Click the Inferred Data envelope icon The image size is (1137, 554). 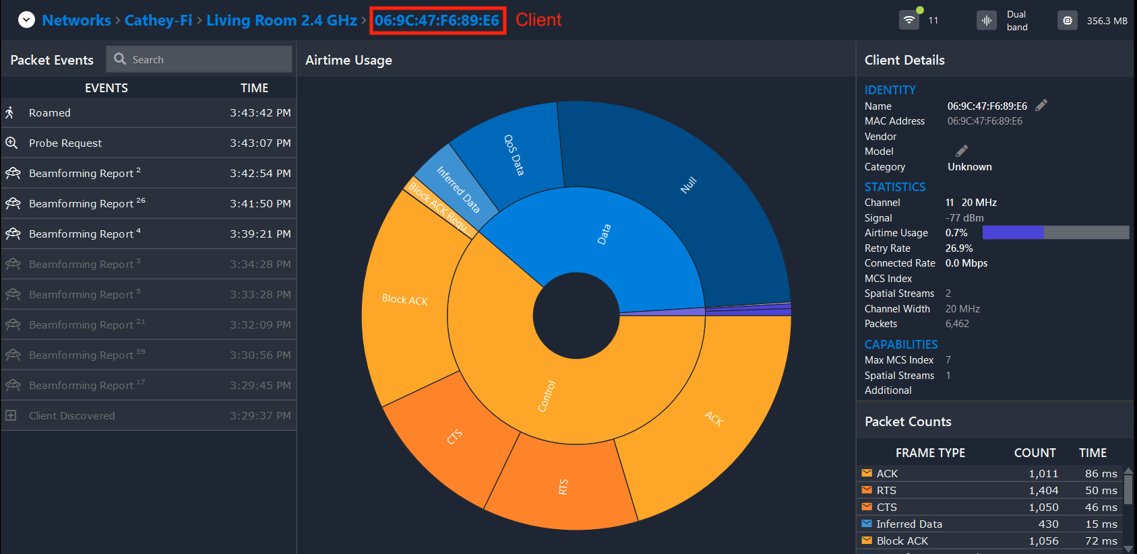867,524
